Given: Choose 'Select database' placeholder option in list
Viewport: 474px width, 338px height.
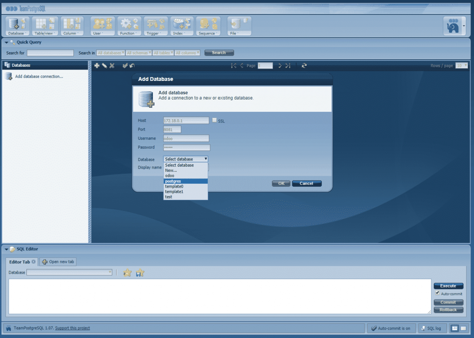Looking at the screenshot, I should (x=186, y=165).
